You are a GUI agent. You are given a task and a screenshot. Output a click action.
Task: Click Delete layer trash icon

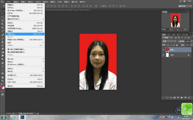coord(189,98)
